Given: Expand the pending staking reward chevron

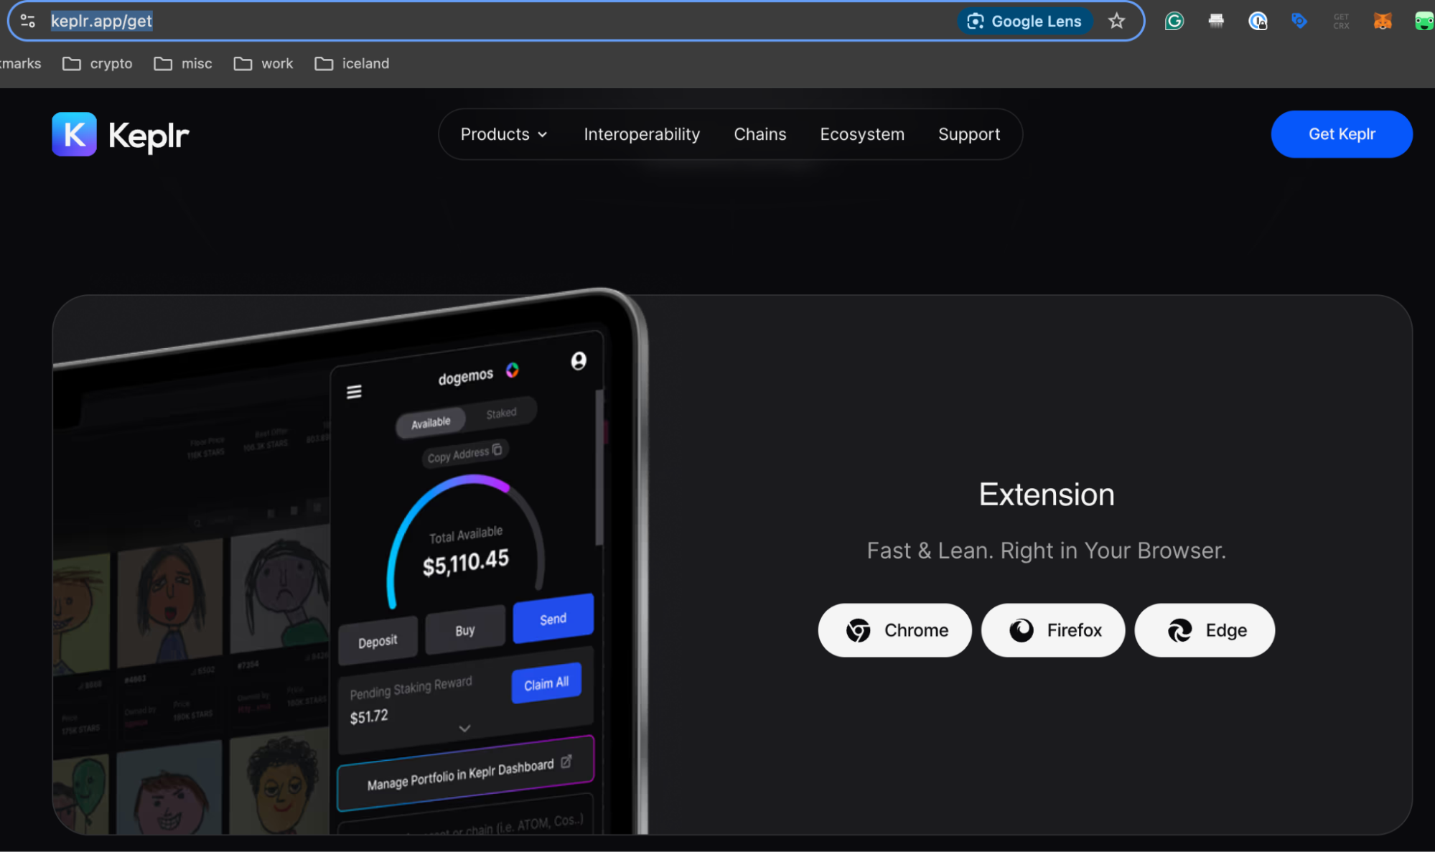Looking at the screenshot, I should (464, 729).
